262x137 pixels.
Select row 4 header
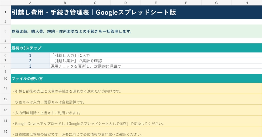[x=5, y=41]
